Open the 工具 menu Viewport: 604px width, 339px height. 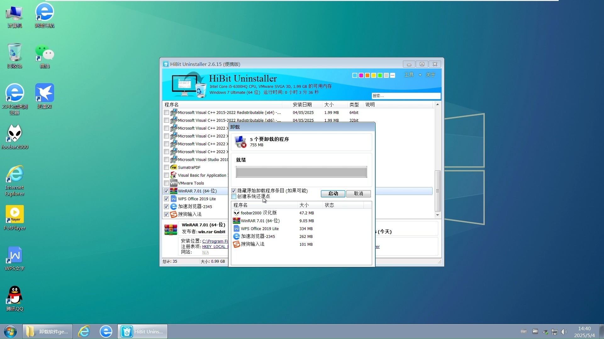(x=409, y=75)
